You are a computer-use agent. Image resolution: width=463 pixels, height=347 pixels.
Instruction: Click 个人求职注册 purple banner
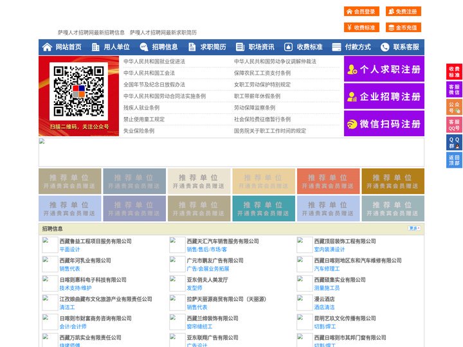click(x=384, y=69)
